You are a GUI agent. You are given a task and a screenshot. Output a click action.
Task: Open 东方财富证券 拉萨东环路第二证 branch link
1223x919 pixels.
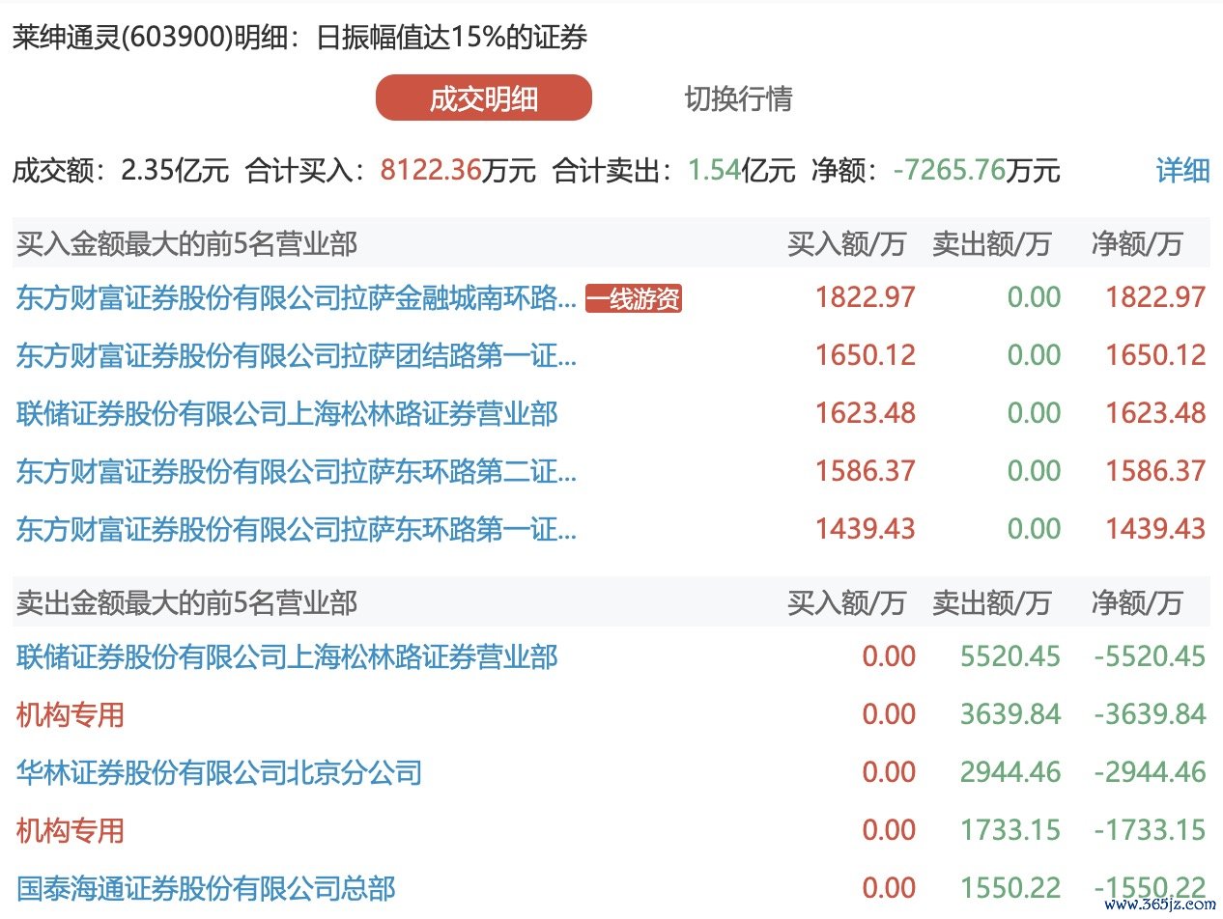coord(297,472)
